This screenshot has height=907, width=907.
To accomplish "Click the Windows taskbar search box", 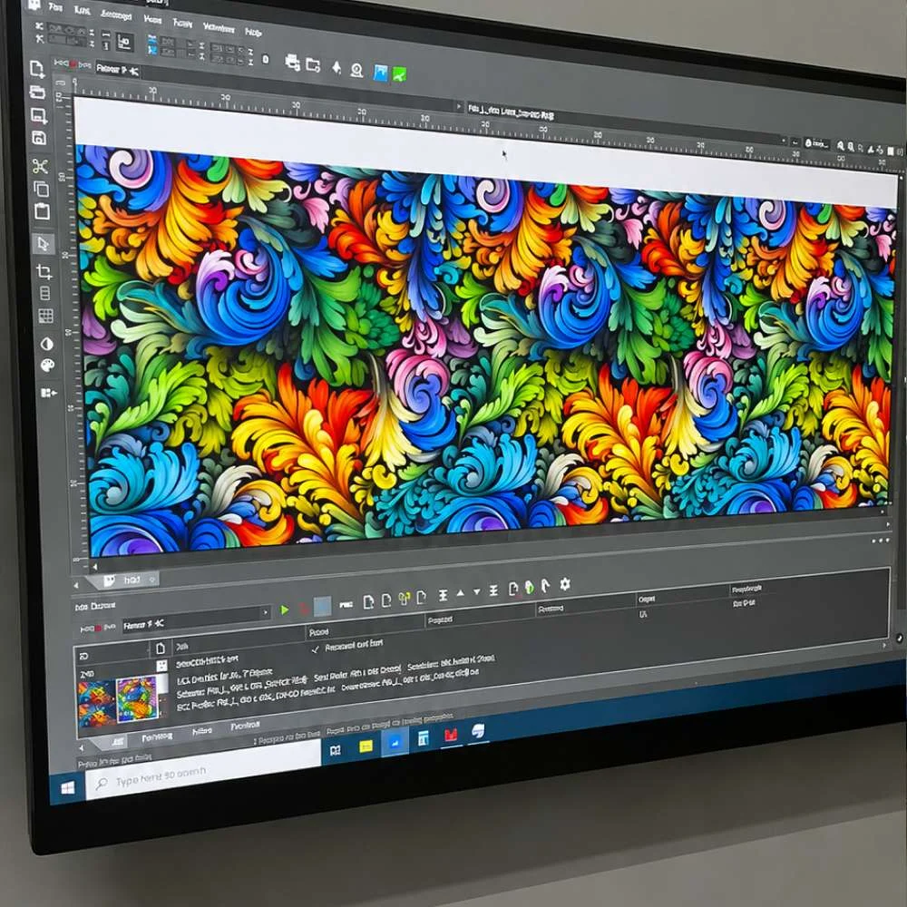I will [203, 770].
